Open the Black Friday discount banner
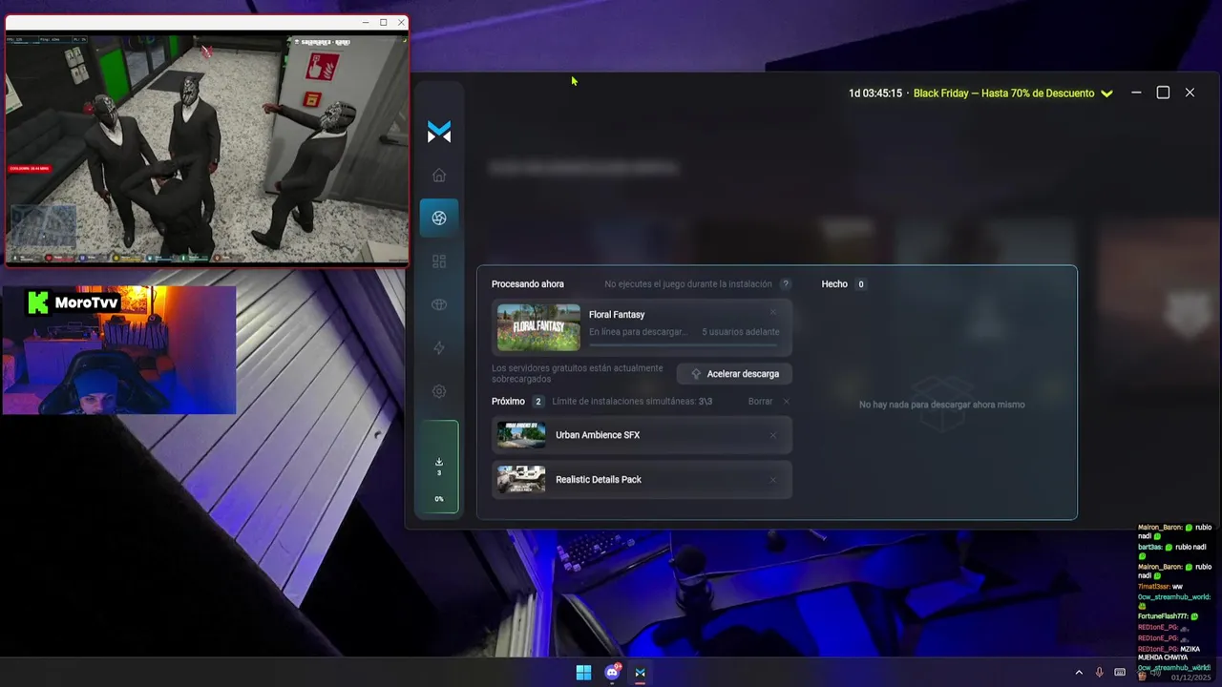The height and width of the screenshot is (687, 1222). pos(1003,94)
